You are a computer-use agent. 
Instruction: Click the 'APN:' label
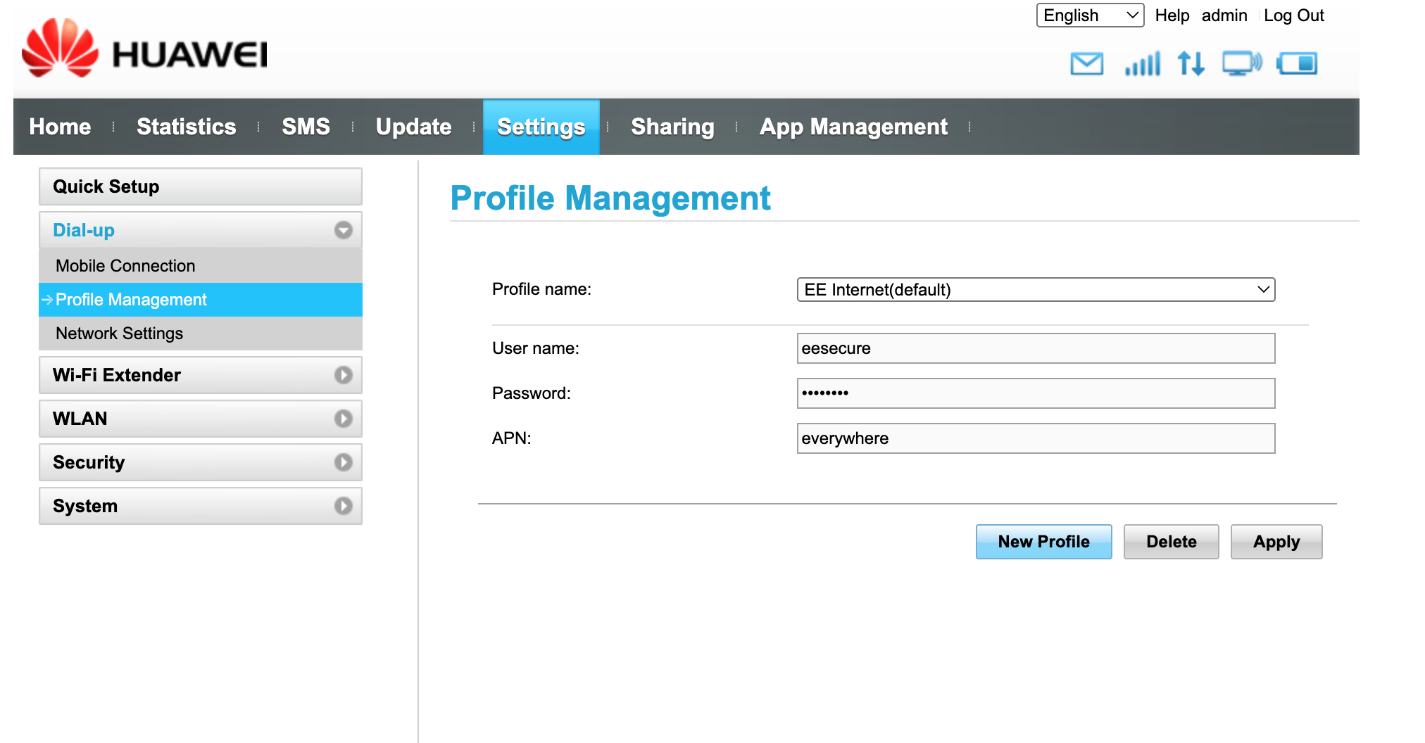click(511, 438)
